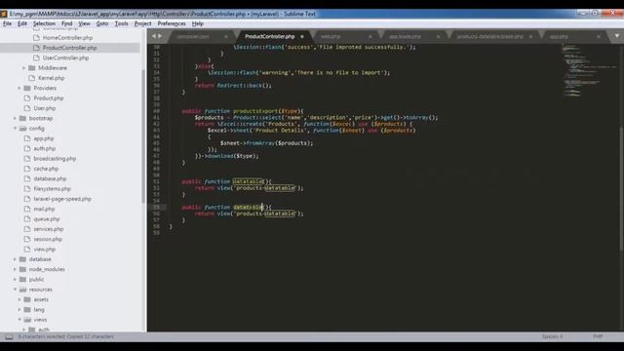Close the app.php tab
The width and height of the screenshot is (624, 351).
(598, 37)
